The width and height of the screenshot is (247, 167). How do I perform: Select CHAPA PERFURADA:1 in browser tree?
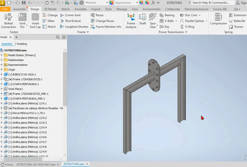(24, 84)
